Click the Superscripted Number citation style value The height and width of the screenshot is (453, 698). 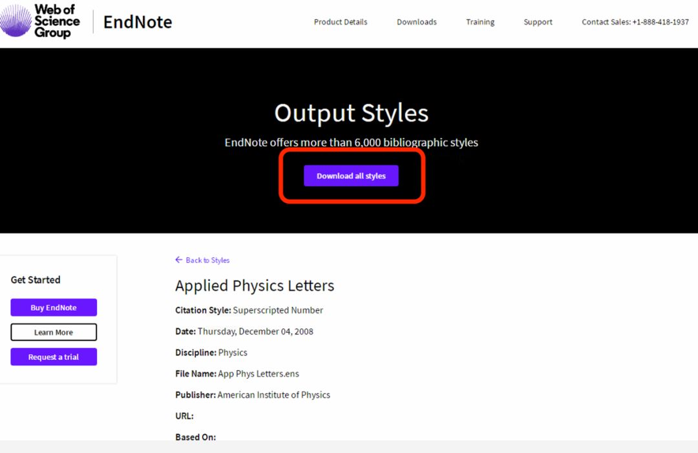click(x=278, y=310)
